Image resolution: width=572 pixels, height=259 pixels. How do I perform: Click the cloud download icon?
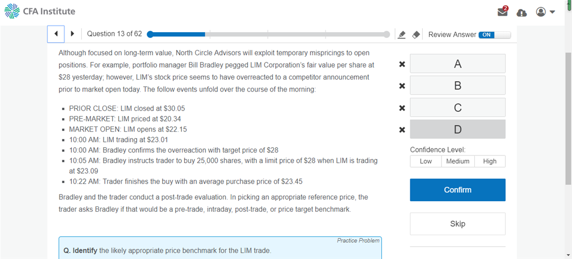point(522,12)
